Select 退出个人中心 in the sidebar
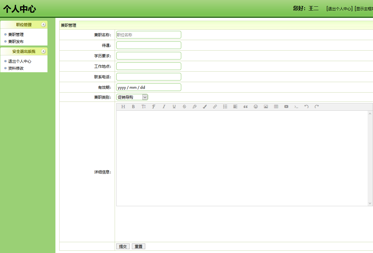The image size is (373, 253). coord(19,61)
